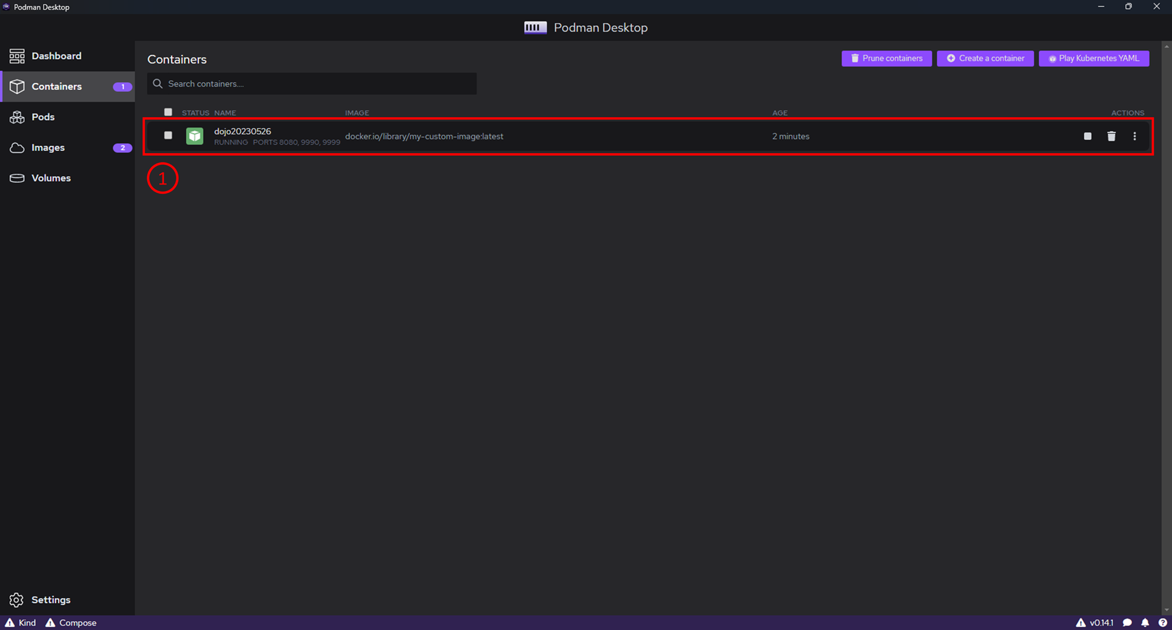Open the Volumes section
The height and width of the screenshot is (630, 1172).
(67, 178)
